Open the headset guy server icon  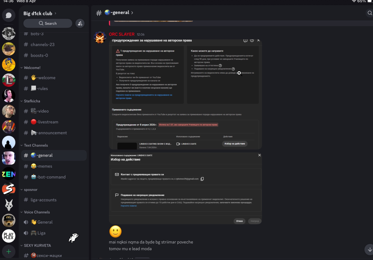point(9,96)
